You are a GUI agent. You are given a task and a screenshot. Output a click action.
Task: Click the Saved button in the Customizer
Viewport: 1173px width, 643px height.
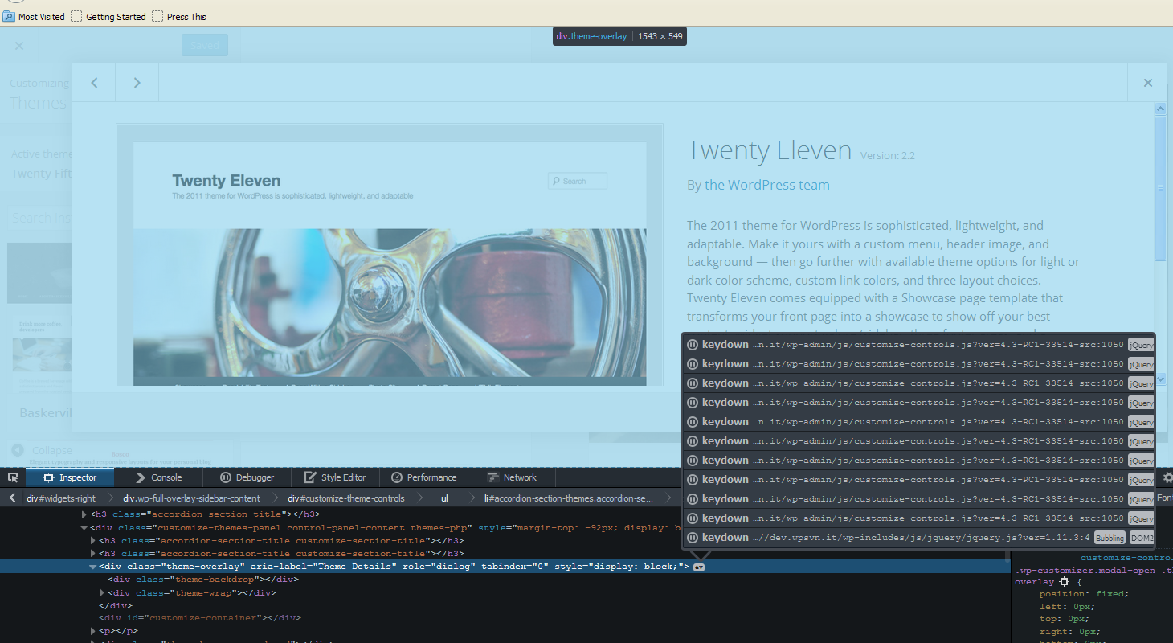pyautogui.click(x=205, y=46)
